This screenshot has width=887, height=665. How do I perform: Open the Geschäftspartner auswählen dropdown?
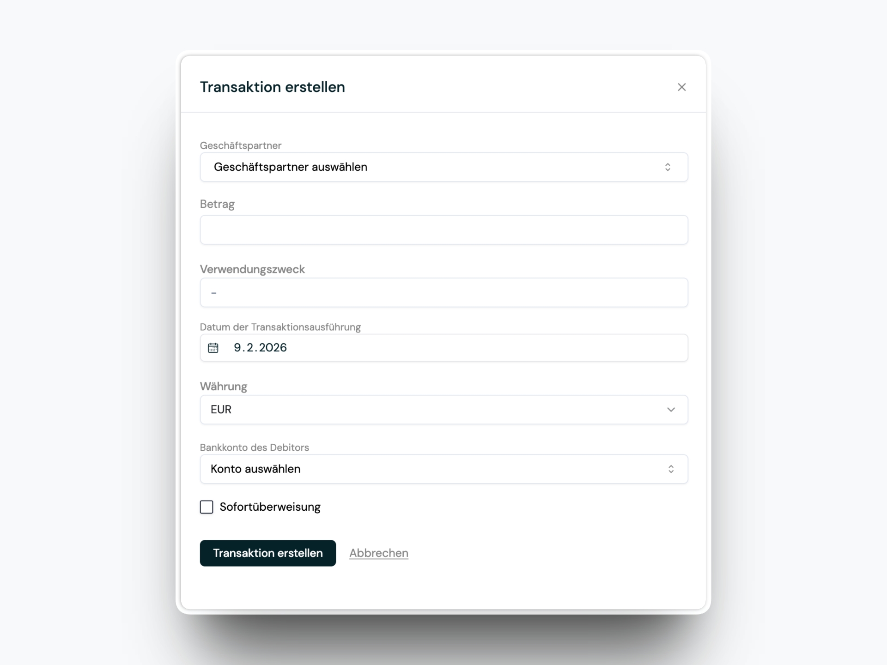pos(443,167)
